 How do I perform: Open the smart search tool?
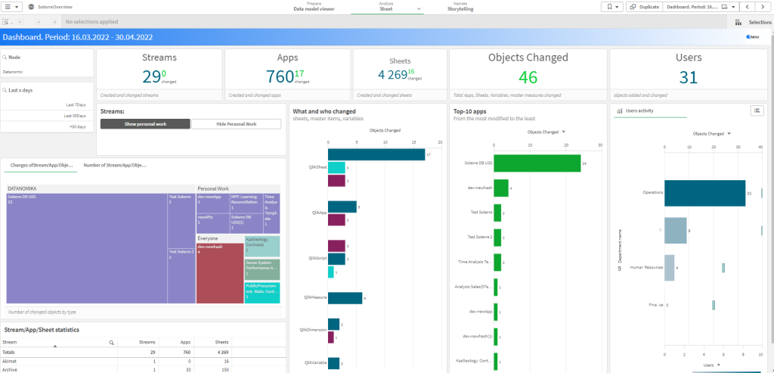click(6, 22)
